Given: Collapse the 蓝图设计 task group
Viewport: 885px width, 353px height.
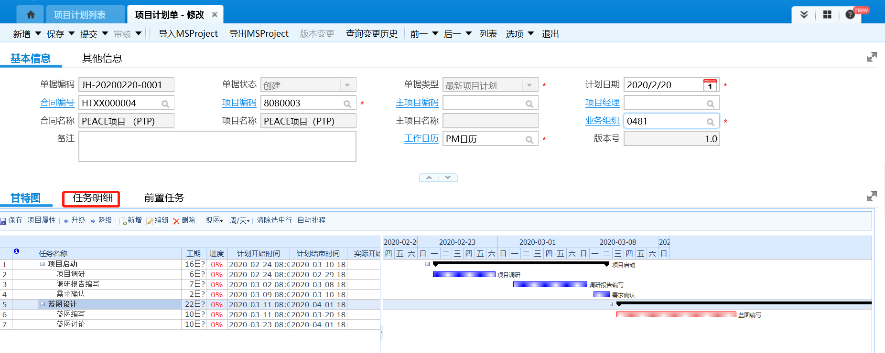Looking at the screenshot, I should 43,304.
